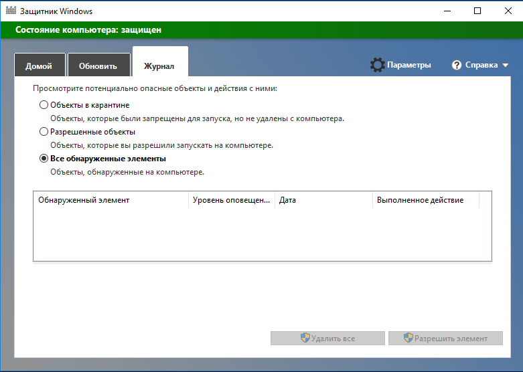Click heading Просмотрите потенциально опасные объекты
This screenshot has width=523, height=372.
[155, 89]
